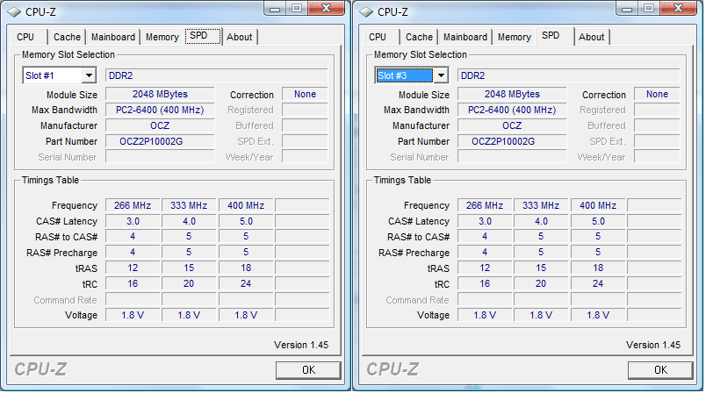The image size is (706, 393).
Task: Click empty Serial Number field in Slot #1 window
Action: pyautogui.click(x=160, y=157)
